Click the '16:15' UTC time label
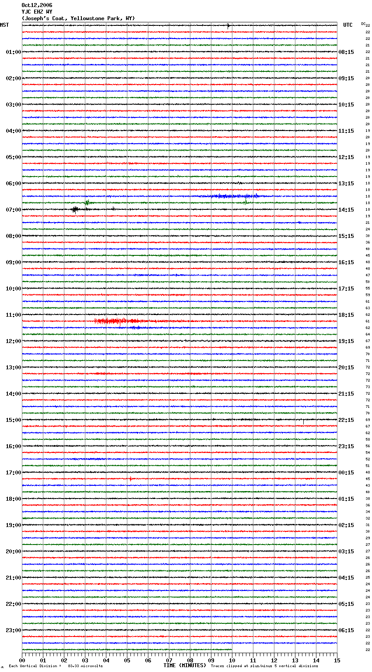 [x=346, y=262]
